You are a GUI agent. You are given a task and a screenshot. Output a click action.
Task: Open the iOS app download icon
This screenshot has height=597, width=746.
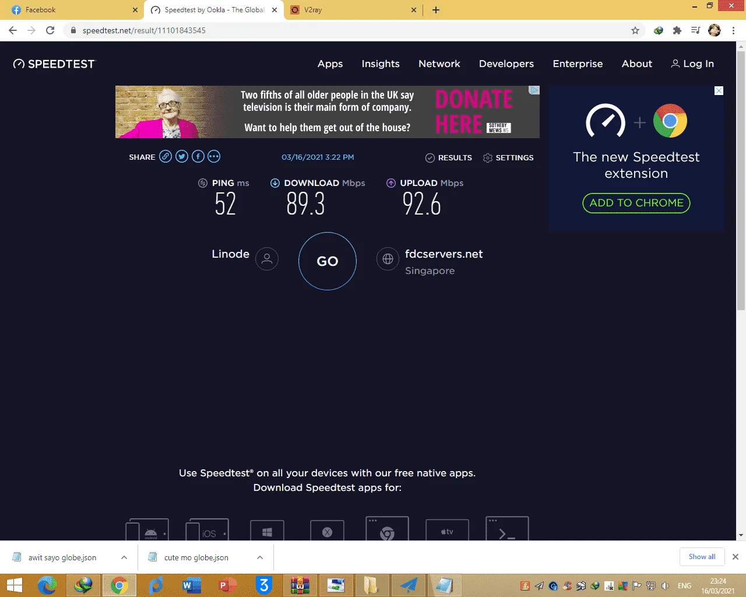pos(207,529)
